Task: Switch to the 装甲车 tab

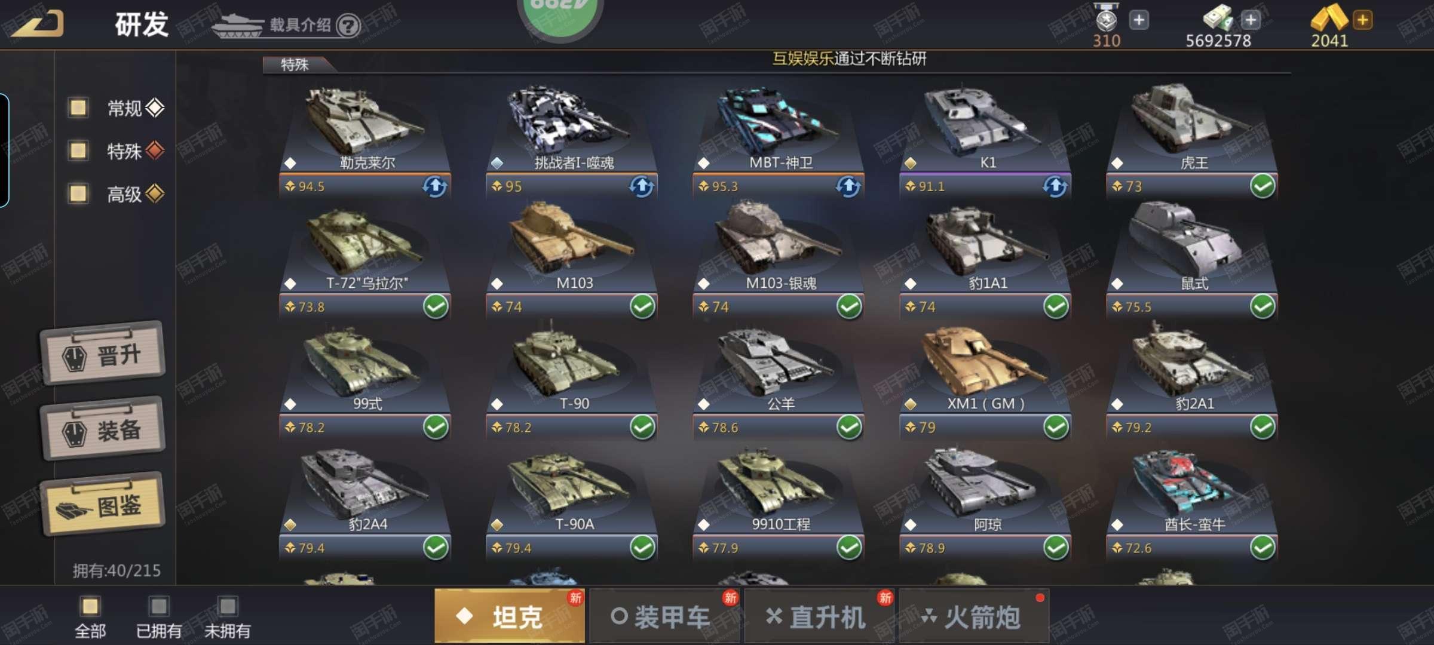Action: pyautogui.click(x=664, y=616)
